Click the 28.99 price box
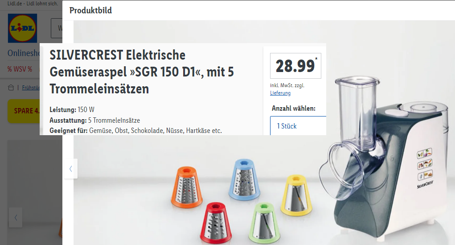The width and height of the screenshot is (455, 245). pos(295,66)
